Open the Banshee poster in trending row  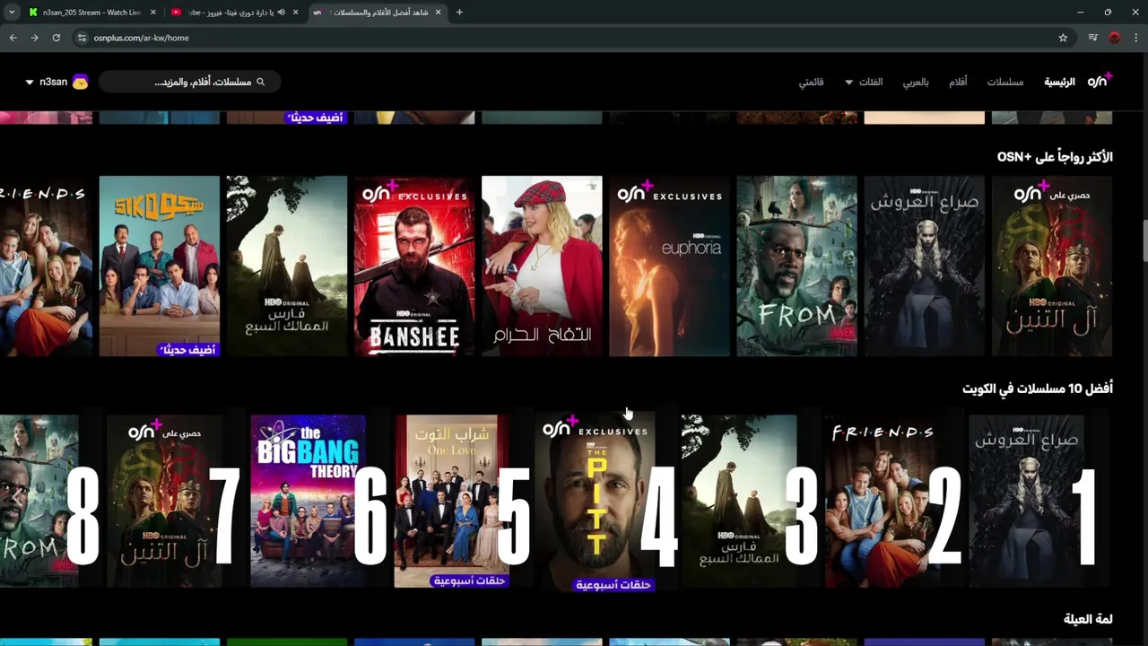[x=414, y=266]
